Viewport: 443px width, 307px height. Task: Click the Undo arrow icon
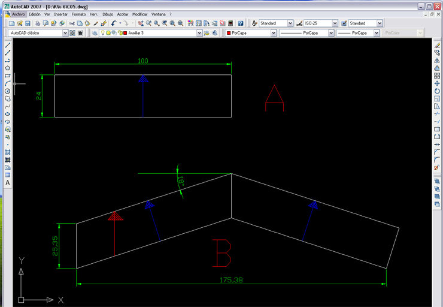pos(113,23)
